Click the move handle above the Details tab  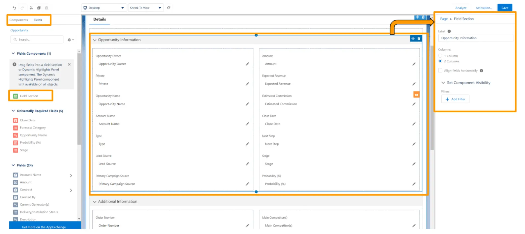click(x=417, y=17)
